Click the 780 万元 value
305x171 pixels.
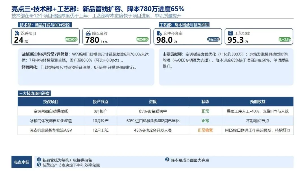pos(97,40)
